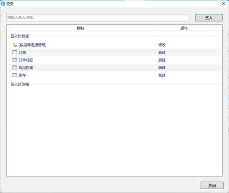Click the table icon beside 库存
229x193 pixels.
[x=14, y=75]
